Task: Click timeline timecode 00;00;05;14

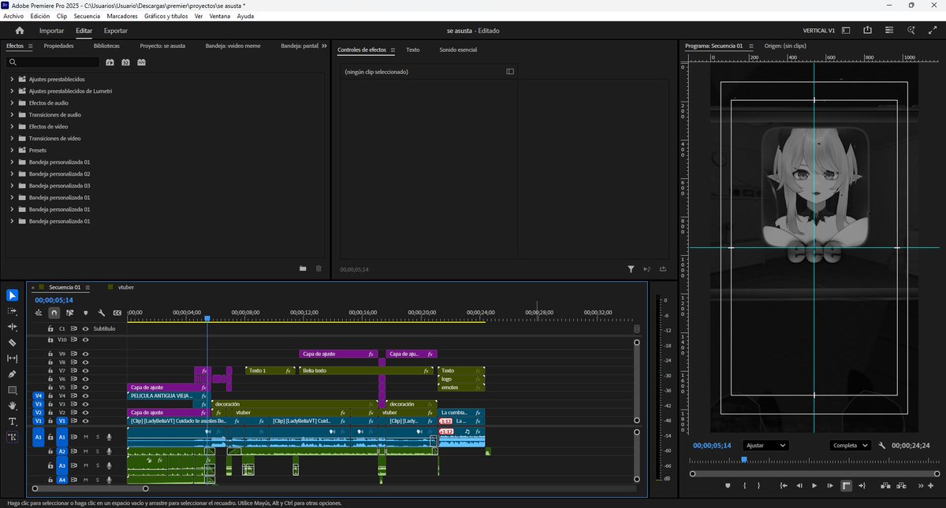Action: click(54, 300)
